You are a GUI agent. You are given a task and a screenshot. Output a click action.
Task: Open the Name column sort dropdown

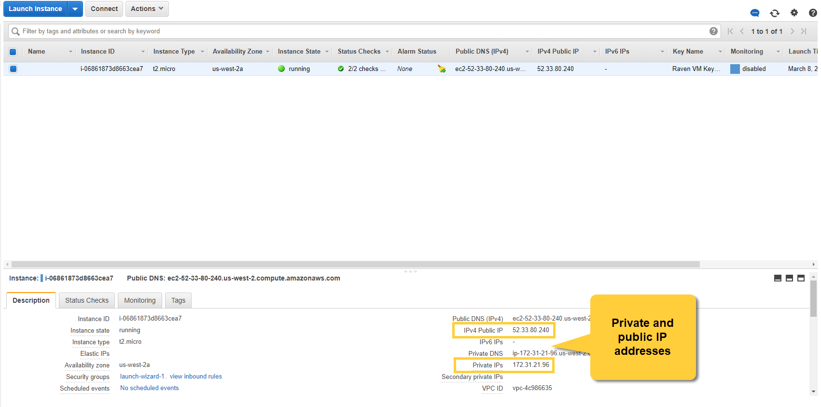pos(70,52)
